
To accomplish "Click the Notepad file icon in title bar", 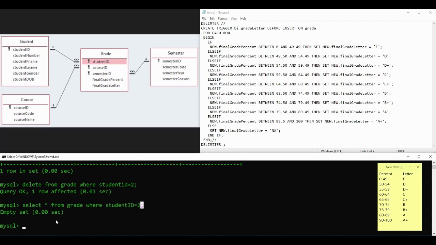I will [204, 13].
